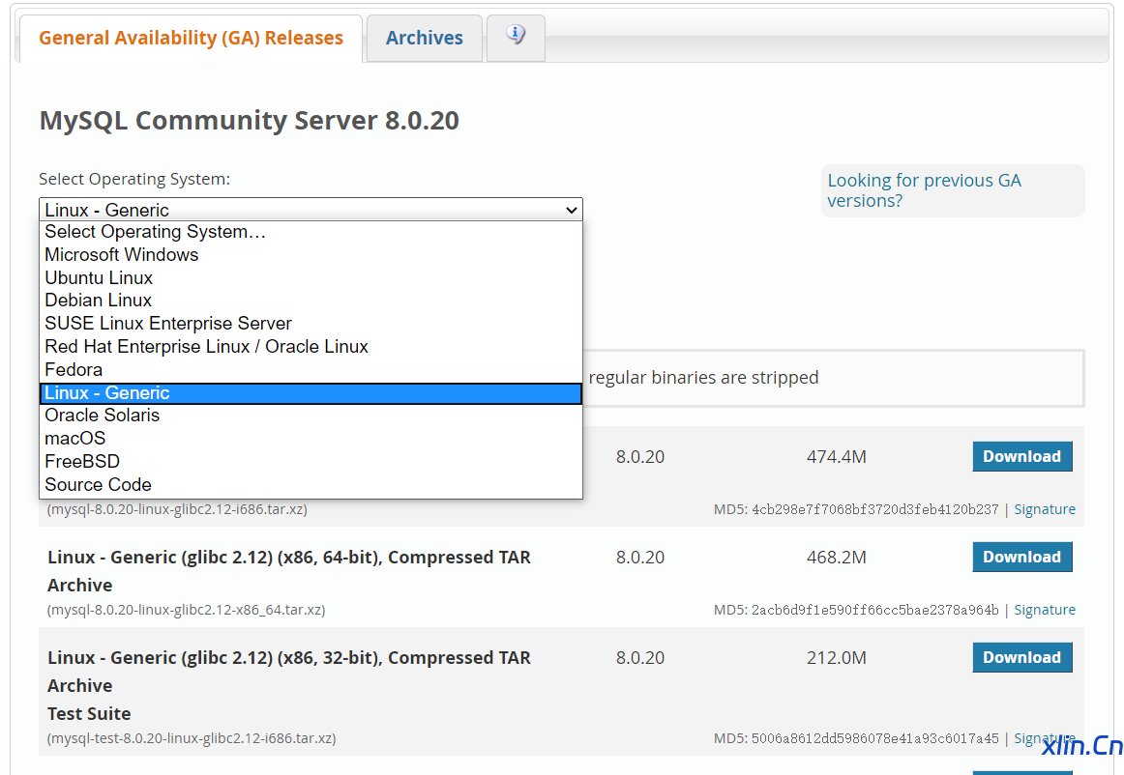1124x775 pixels.
Task: Download the 468.2M 64-bit TAR archive
Action: coord(1022,557)
